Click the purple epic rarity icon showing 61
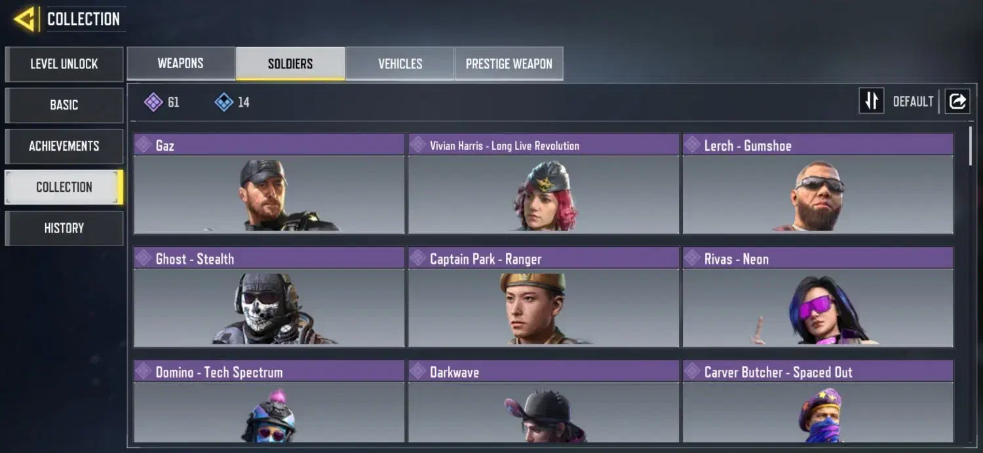The height and width of the screenshot is (453, 983). point(153,102)
